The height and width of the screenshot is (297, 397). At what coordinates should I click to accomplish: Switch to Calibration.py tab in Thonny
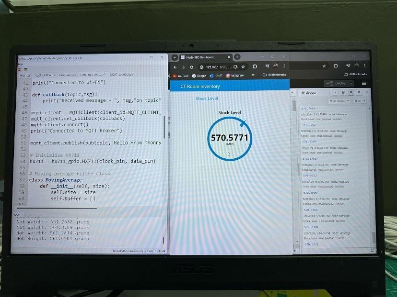67,75
